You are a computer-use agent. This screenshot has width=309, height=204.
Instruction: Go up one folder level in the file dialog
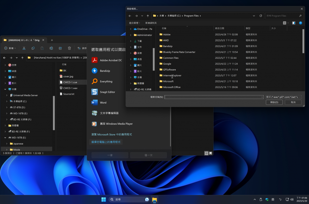pos(148,16)
